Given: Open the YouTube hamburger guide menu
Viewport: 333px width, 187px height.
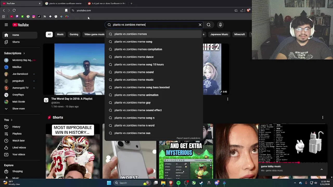Looking at the screenshot, I should click(x=6, y=25).
